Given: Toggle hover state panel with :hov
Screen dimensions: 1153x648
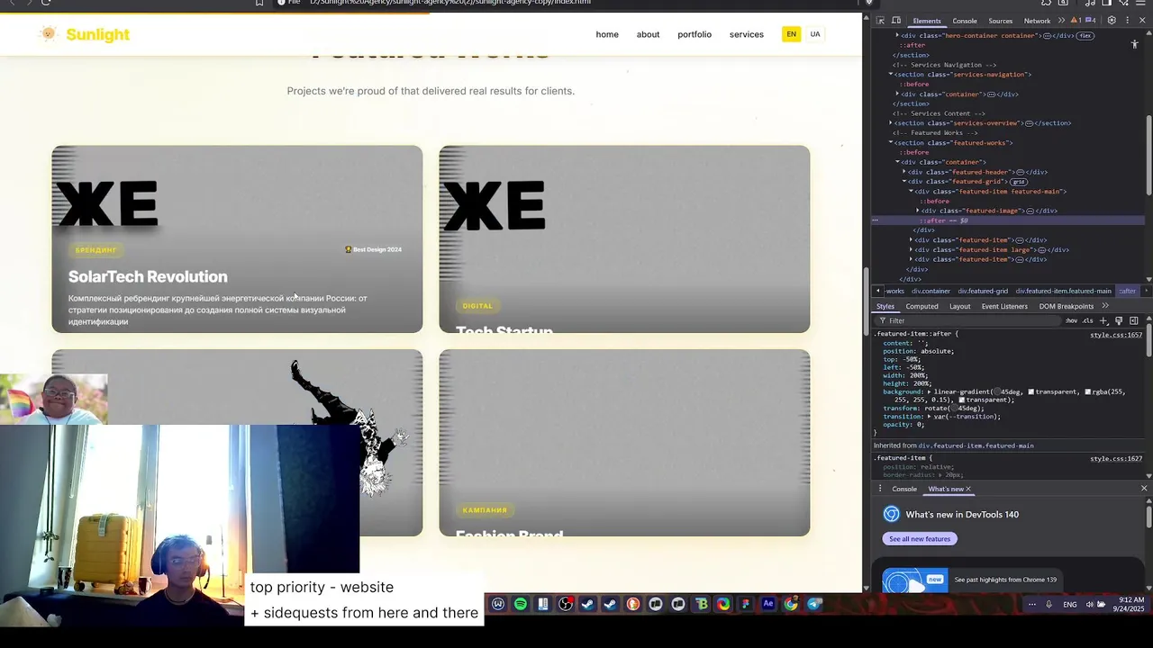Looking at the screenshot, I should point(1071,320).
